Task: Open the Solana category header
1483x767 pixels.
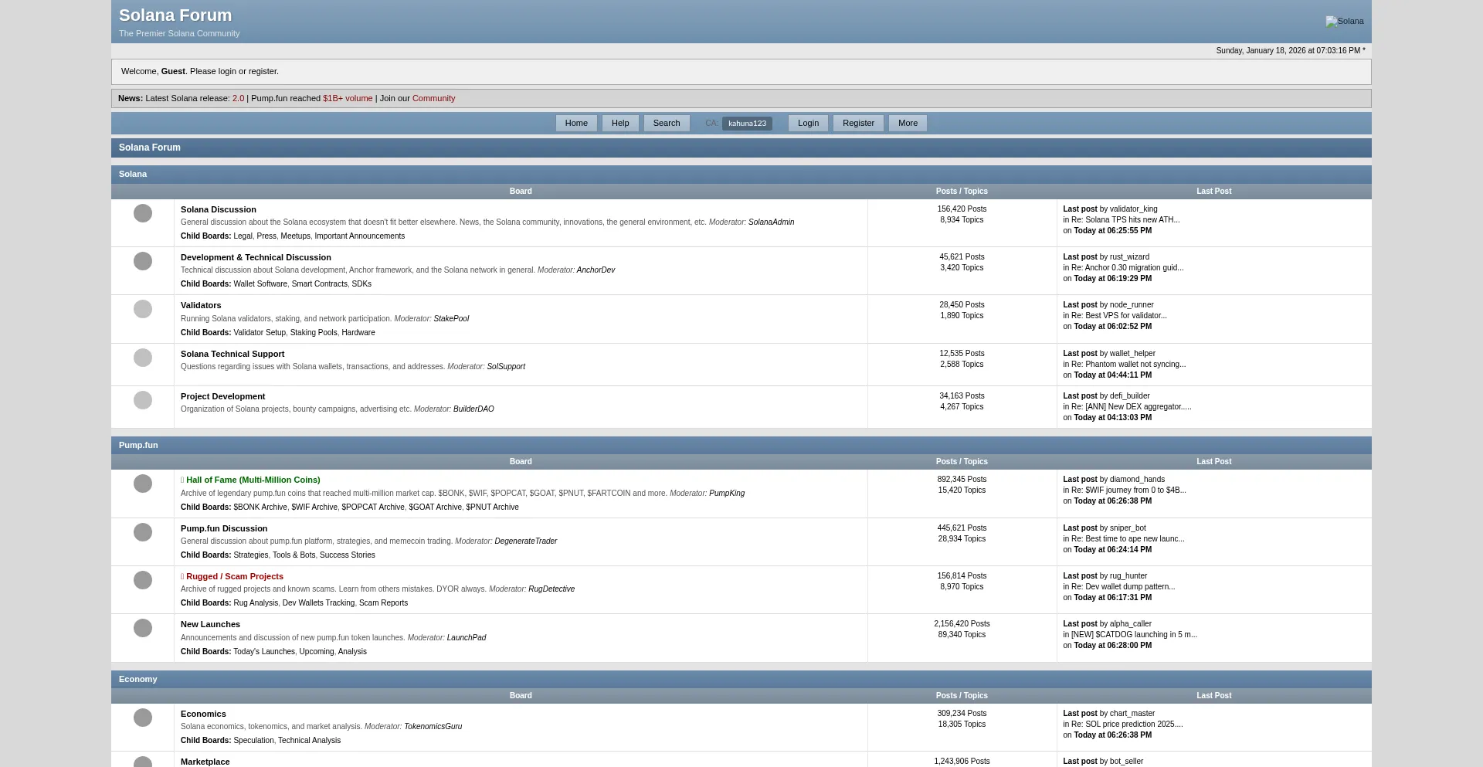Action: [133, 174]
